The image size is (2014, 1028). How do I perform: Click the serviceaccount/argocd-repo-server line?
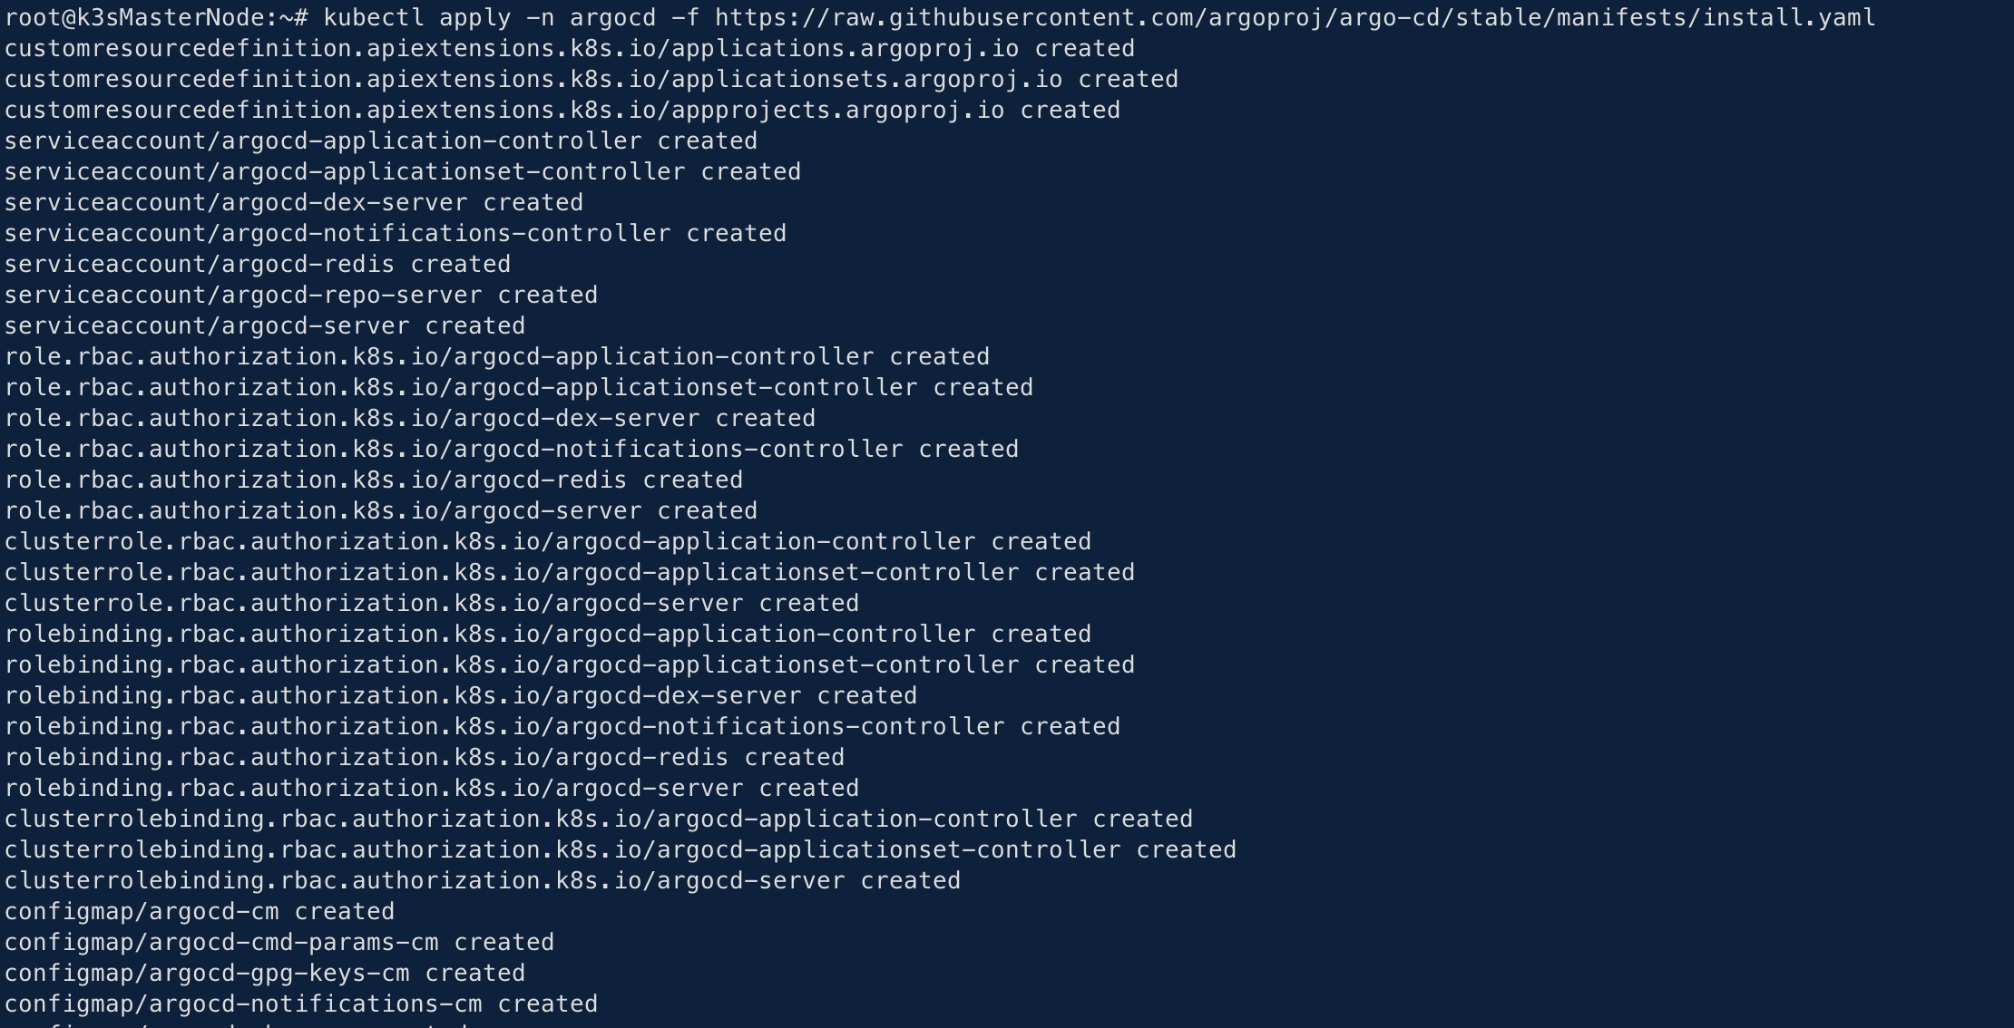click(300, 295)
